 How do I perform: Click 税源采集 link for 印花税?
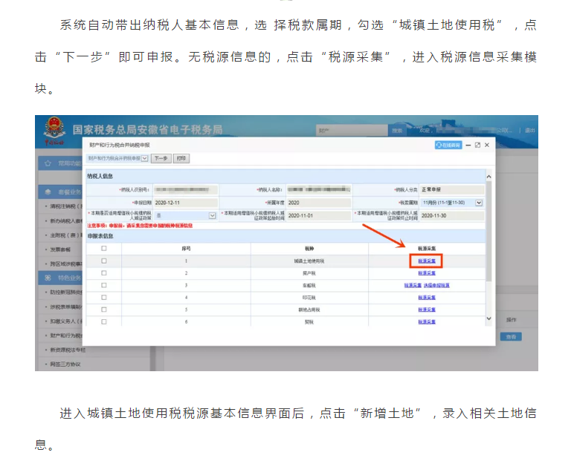(427, 298)
